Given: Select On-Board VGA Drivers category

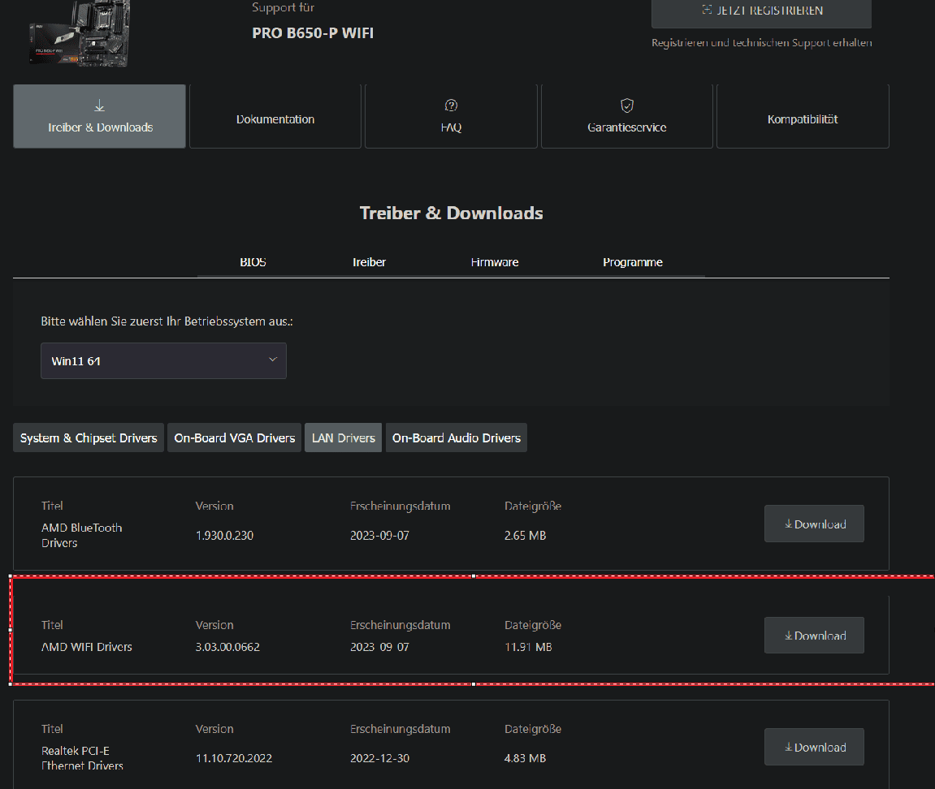Looking at the screenshot, I should tap(234, 438).
